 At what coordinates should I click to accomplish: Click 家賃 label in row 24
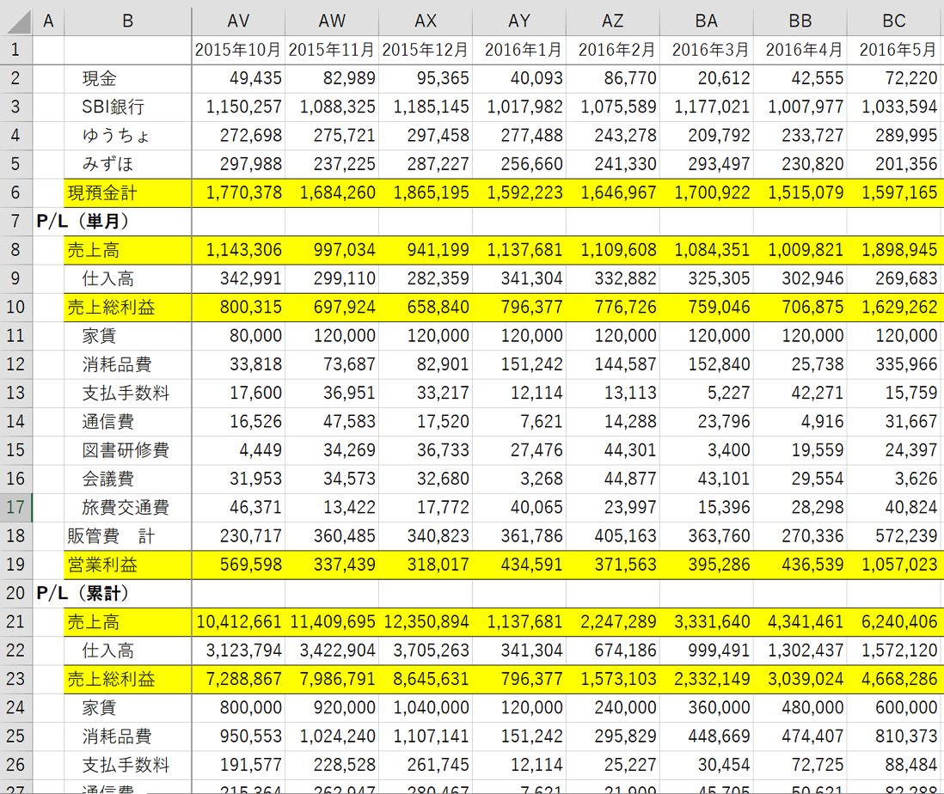(x=127, y=707)
